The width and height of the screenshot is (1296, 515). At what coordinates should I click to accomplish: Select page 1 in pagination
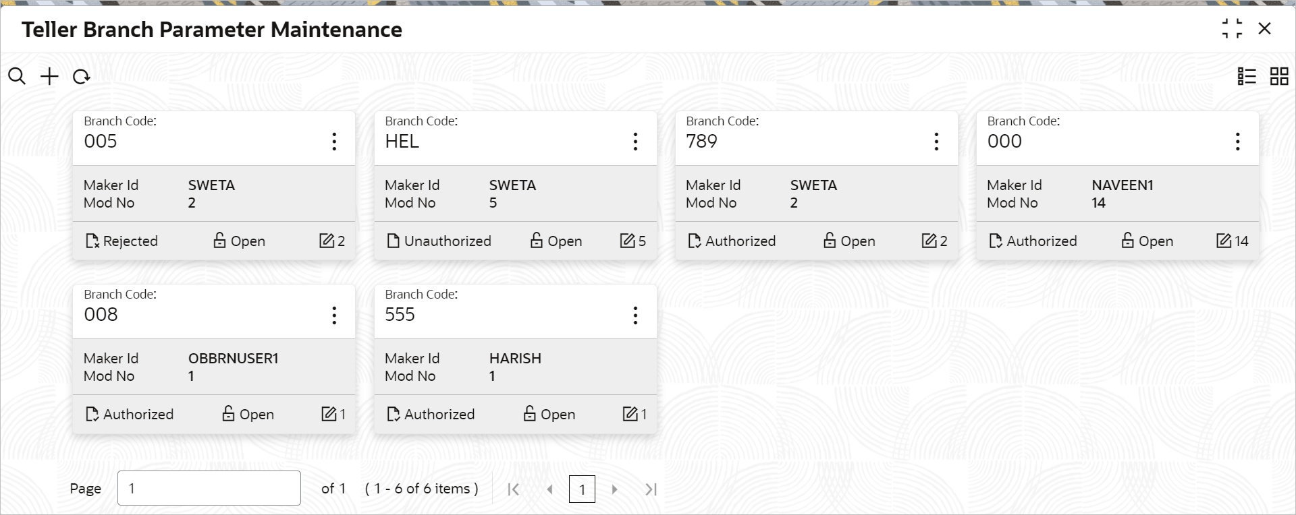[x=582, y=489]
